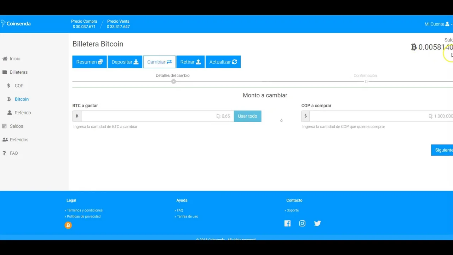Click the FAQ question mark icon

(4, 153)
